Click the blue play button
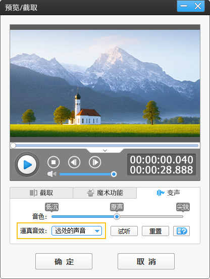Screen dimensions: 210x279 click(x=27, y=164)
